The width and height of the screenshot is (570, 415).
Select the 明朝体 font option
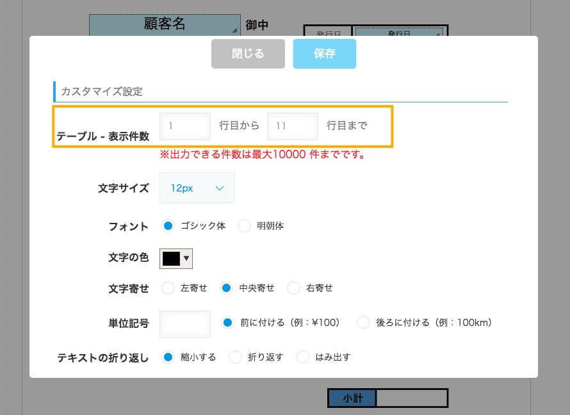click(x=244, y=226)
